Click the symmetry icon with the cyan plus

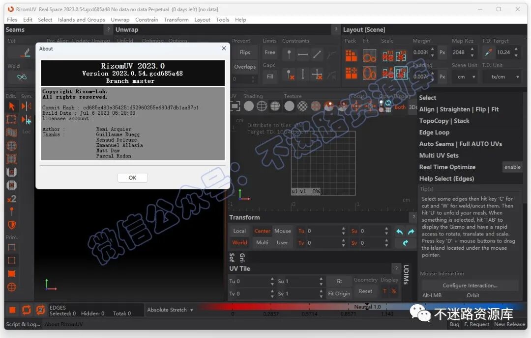pos(27,120)
